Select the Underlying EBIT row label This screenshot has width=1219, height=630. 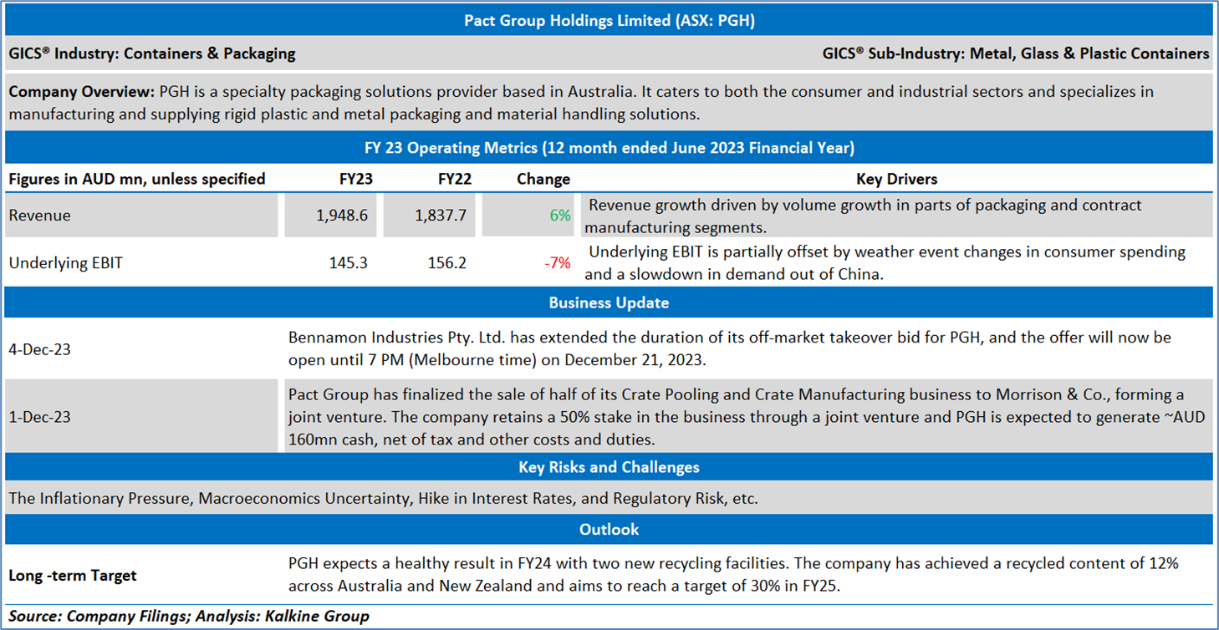click(x=65, y=263)
